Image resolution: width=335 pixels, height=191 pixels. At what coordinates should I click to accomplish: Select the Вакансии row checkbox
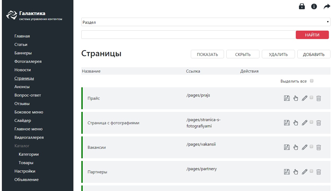(311, 146)
